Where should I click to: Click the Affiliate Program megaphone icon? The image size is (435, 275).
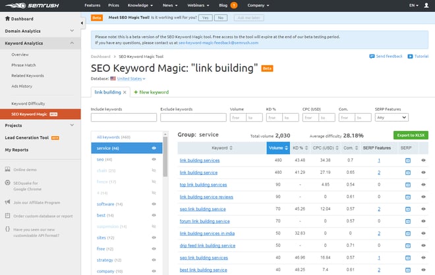click(x=7, y=202)
